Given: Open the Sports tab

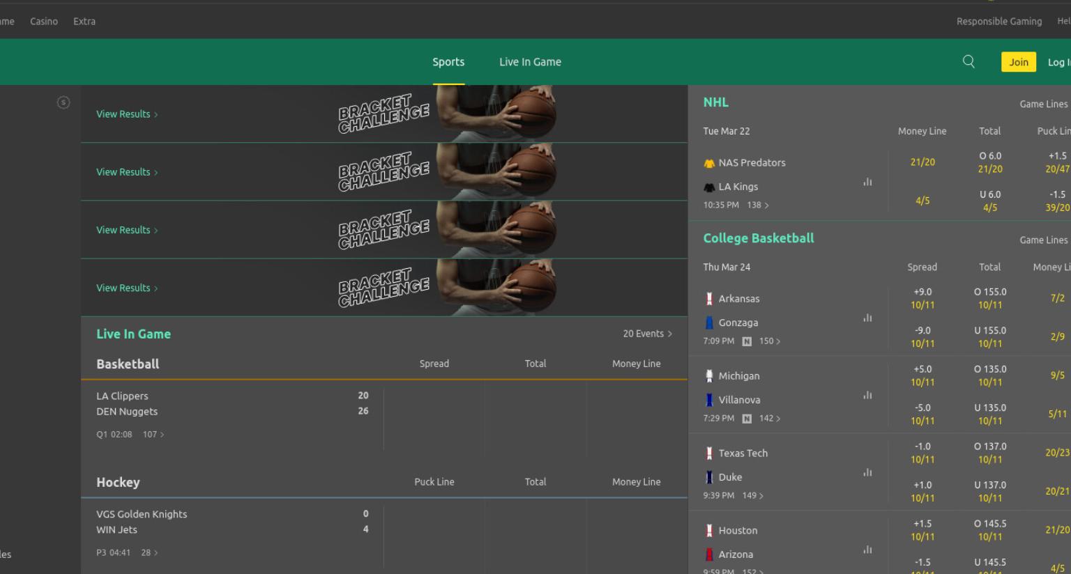Looking at the screenshot, I should click(448, 62).
